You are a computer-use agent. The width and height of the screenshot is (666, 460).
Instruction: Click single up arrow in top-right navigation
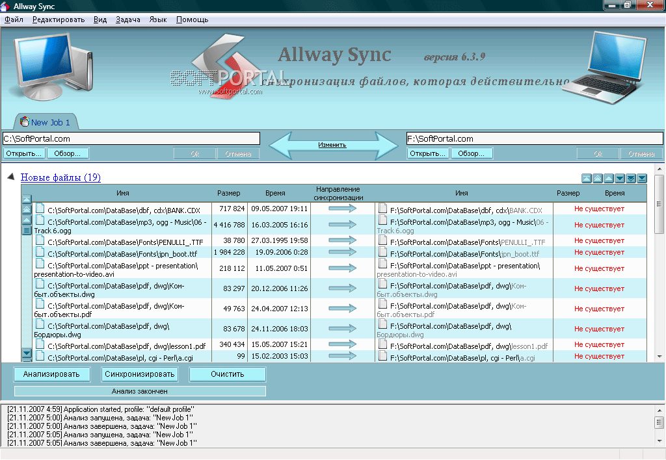(x=609, y=178)
